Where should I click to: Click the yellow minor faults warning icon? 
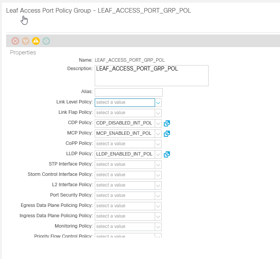[x=36, y=41]
